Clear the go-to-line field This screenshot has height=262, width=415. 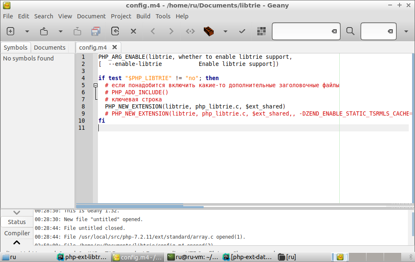(390, 31)
